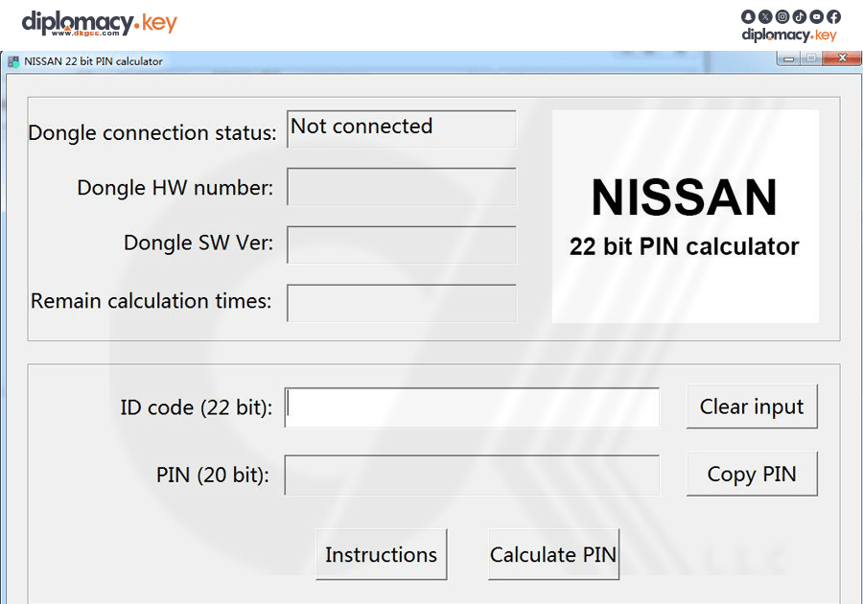Open the TikTok icon

800,16
